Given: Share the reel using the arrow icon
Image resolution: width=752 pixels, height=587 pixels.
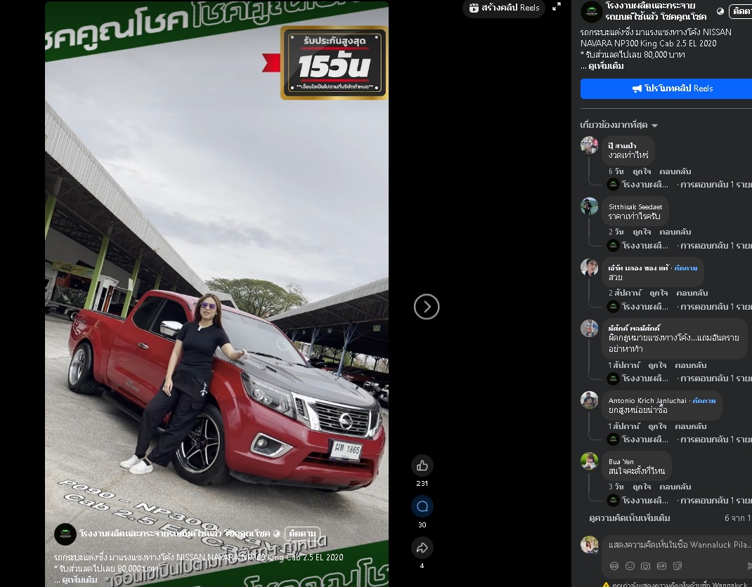Looking at the screenshot, I should [x=422, y=548].
